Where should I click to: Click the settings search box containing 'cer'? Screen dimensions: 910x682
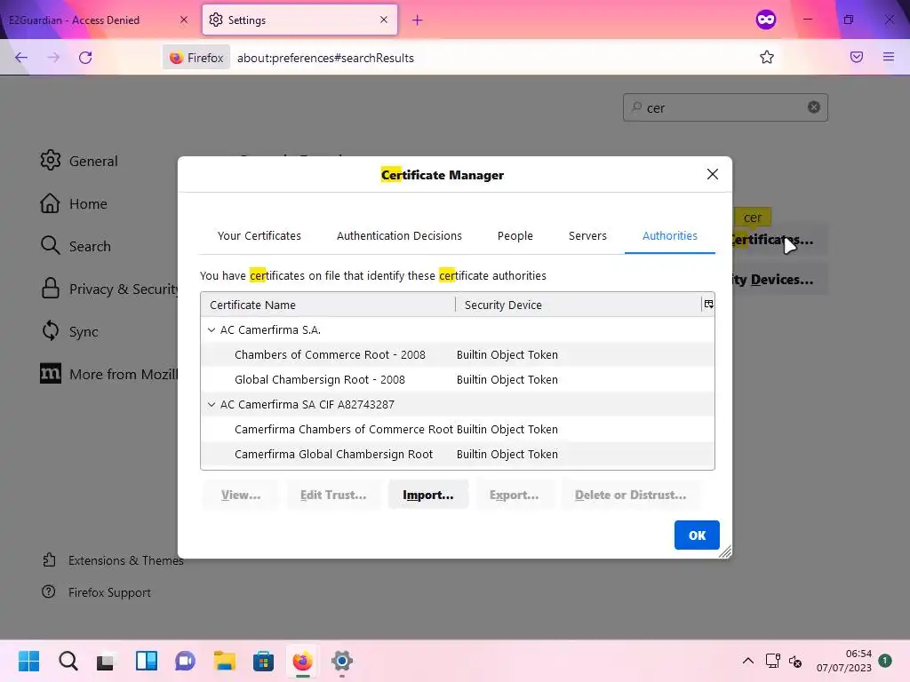[x=725, y=107]
